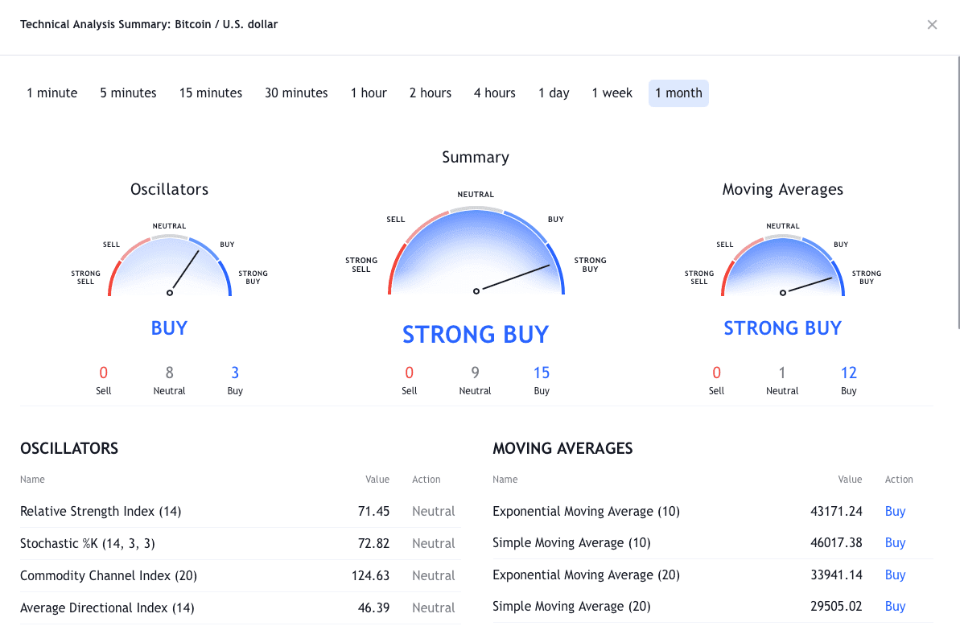
Task: Close the Technical Analysis Summary dialog
Action: [932, 25]
